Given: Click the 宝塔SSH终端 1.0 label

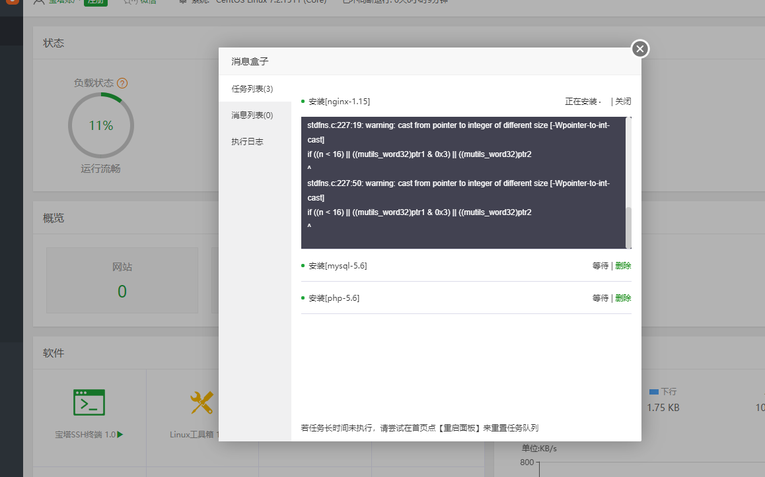Looking at the screenshot, I should [x=85, y=434].
